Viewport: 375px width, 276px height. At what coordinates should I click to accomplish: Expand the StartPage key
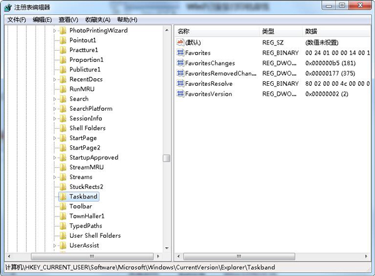54,138
